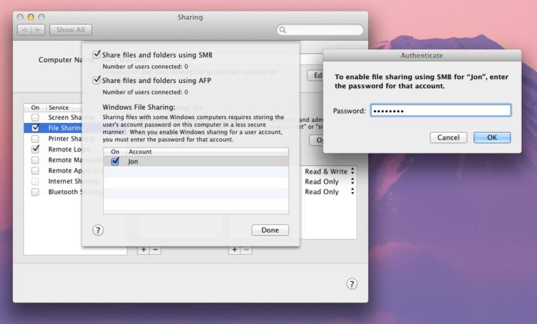Viewport: 537px width, 324px height.
Task: Click the On column header in services list
Action: (x=35, y=107)
